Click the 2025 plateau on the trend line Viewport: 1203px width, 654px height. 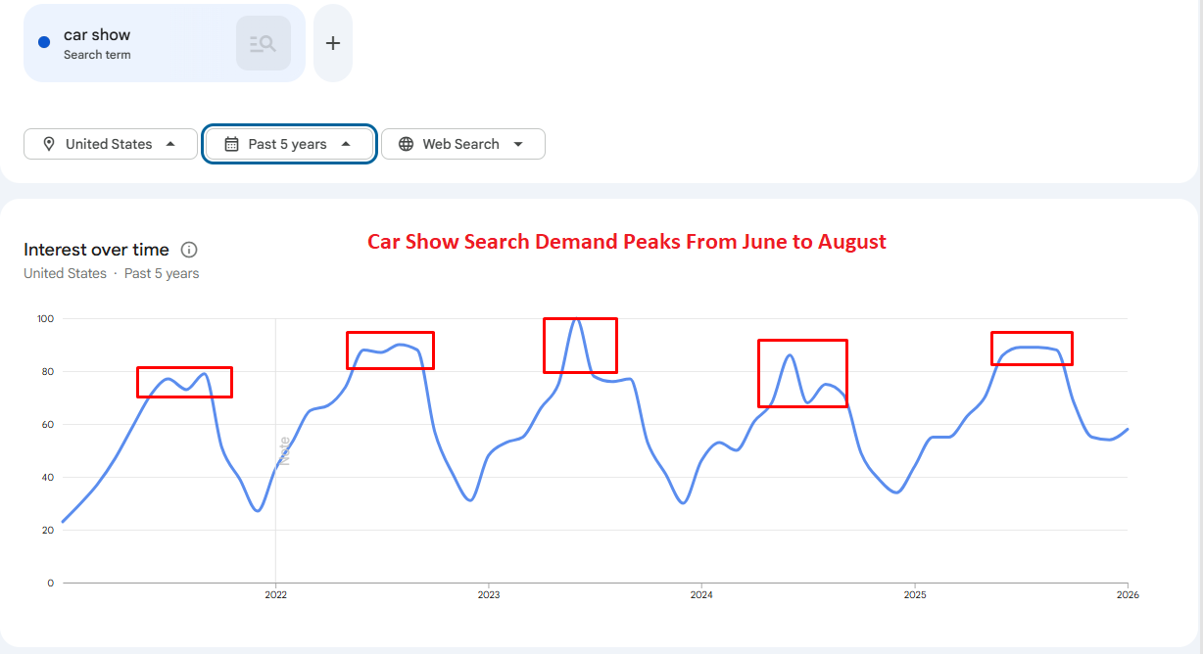pyautogui.click(x=1032, y=348)
